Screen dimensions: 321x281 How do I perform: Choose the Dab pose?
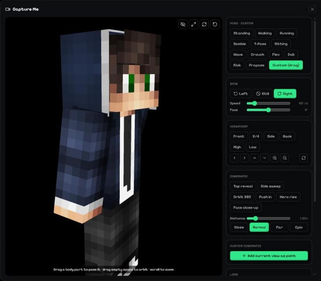tap(291, 55)
